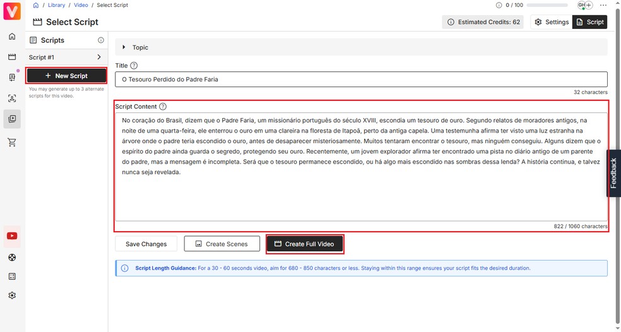621x332 pixels.
Task: Click the 822 / 1060 characters counter
Action: pyautogui.click(x=580, y=227)
